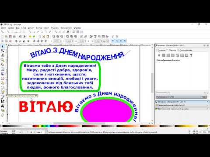Select the Star and polygon tool

point(2,83)
